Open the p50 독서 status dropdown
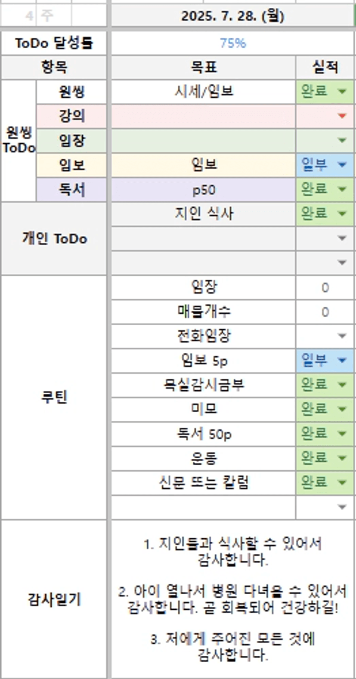The image size is (356, 679). tap(342, 189)
